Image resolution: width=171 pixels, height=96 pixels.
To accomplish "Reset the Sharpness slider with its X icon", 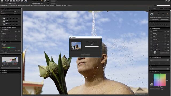I will coord(165,47).
